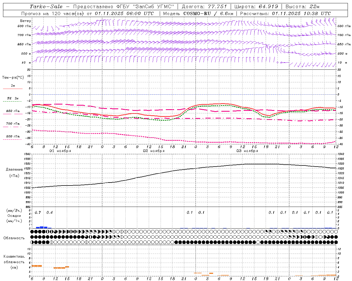Click the Осадки panel label
The height and width of the screenshot is (281, 352).
coord(14,216)
